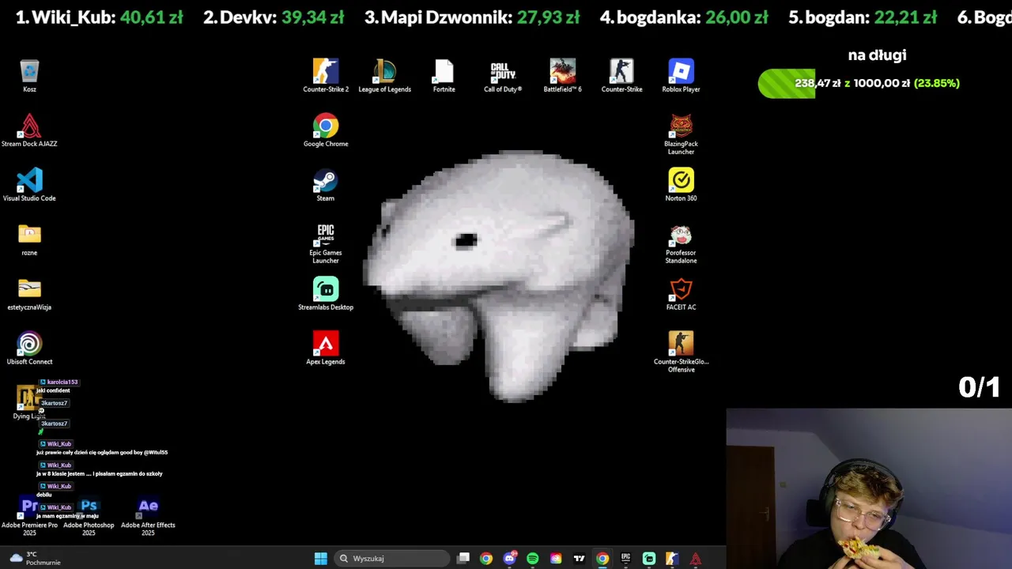The image size is (1012, 569).
Task: Select the Google Chrome desktop shortcut
Action: coord(326,131)
